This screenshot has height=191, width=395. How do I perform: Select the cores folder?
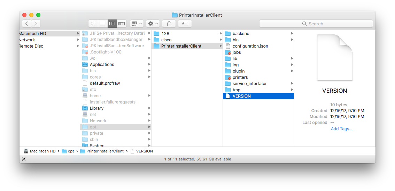[x=116, y=77]
